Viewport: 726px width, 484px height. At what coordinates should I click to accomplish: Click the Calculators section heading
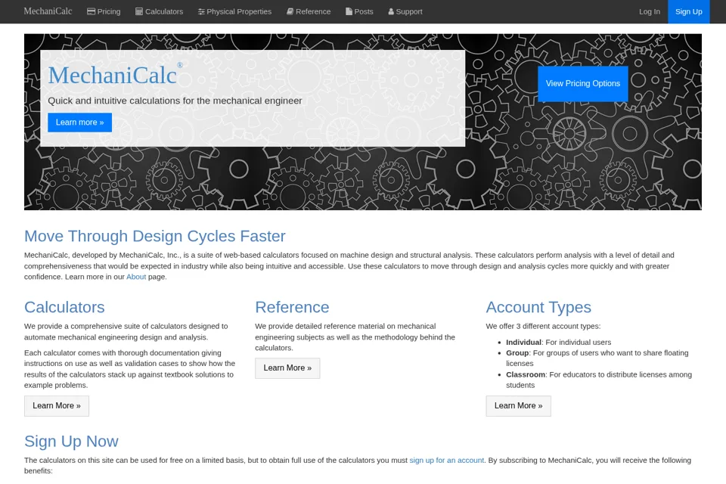pyautogui.click(x=64, y=307)
